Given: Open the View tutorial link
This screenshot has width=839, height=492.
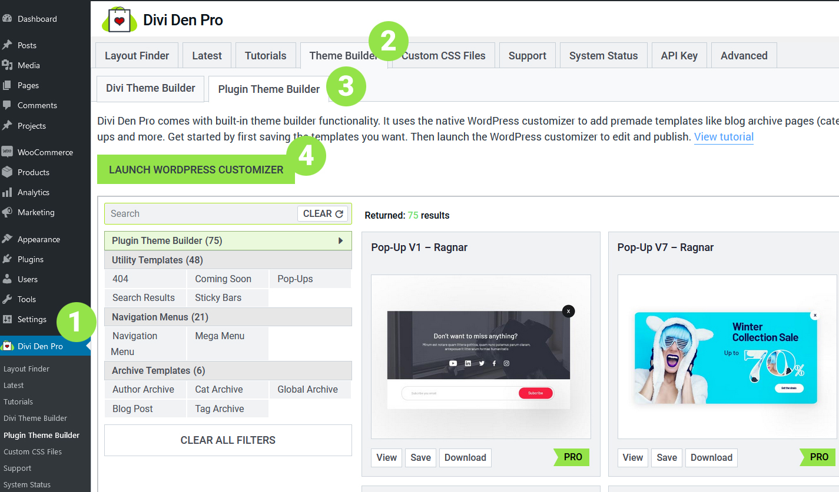Looking at the screenshot, I should click(x=724, y=137).
